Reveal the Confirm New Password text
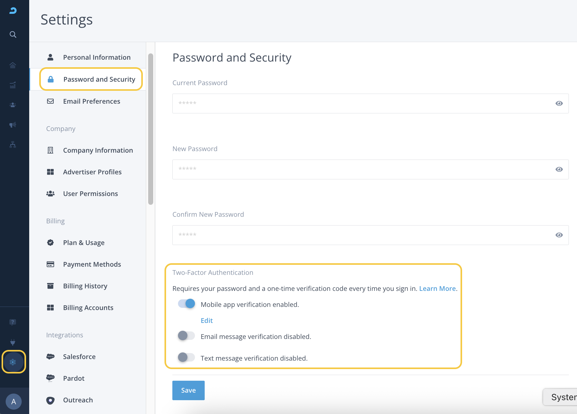Image resolution: width=577 pixels, height=414 pixels. [559, 235]
